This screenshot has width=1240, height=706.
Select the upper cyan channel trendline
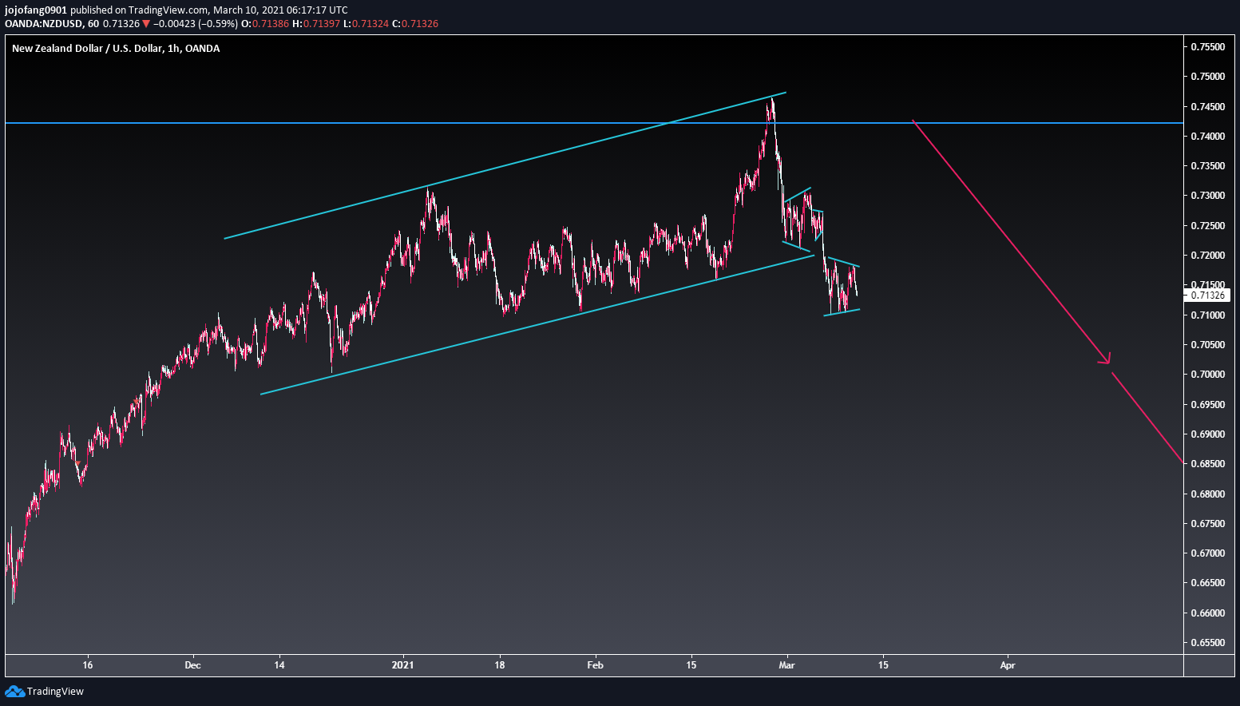click(x=505, y=165)
